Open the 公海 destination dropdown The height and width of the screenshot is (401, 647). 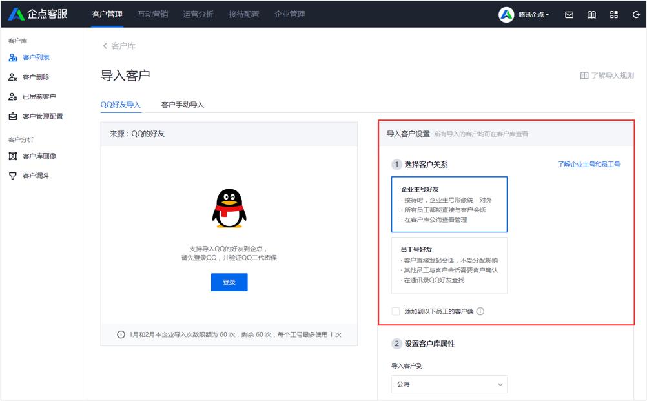point(449,384)
